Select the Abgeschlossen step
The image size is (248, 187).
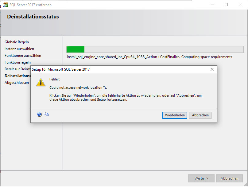coord(17,83)
